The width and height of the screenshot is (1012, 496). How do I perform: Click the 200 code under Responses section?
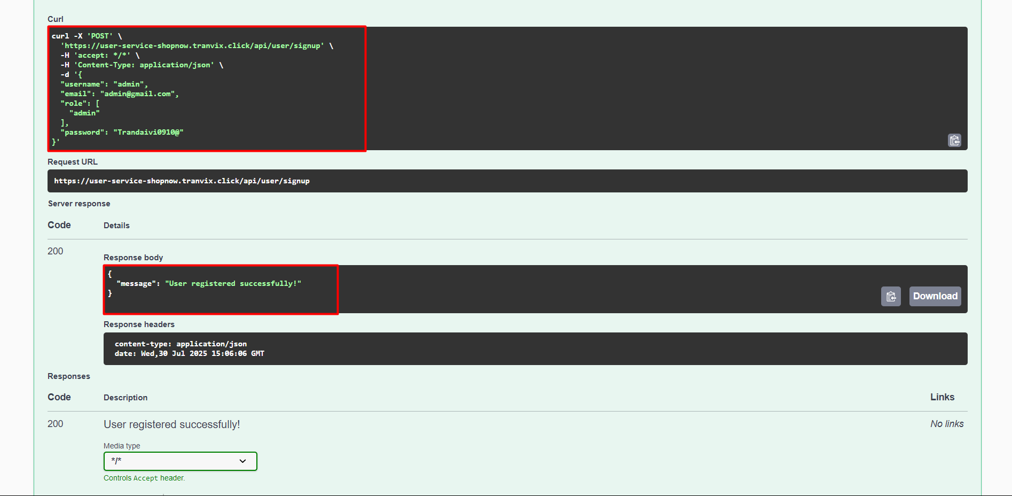pyautogui.click(x=56, y=424)
